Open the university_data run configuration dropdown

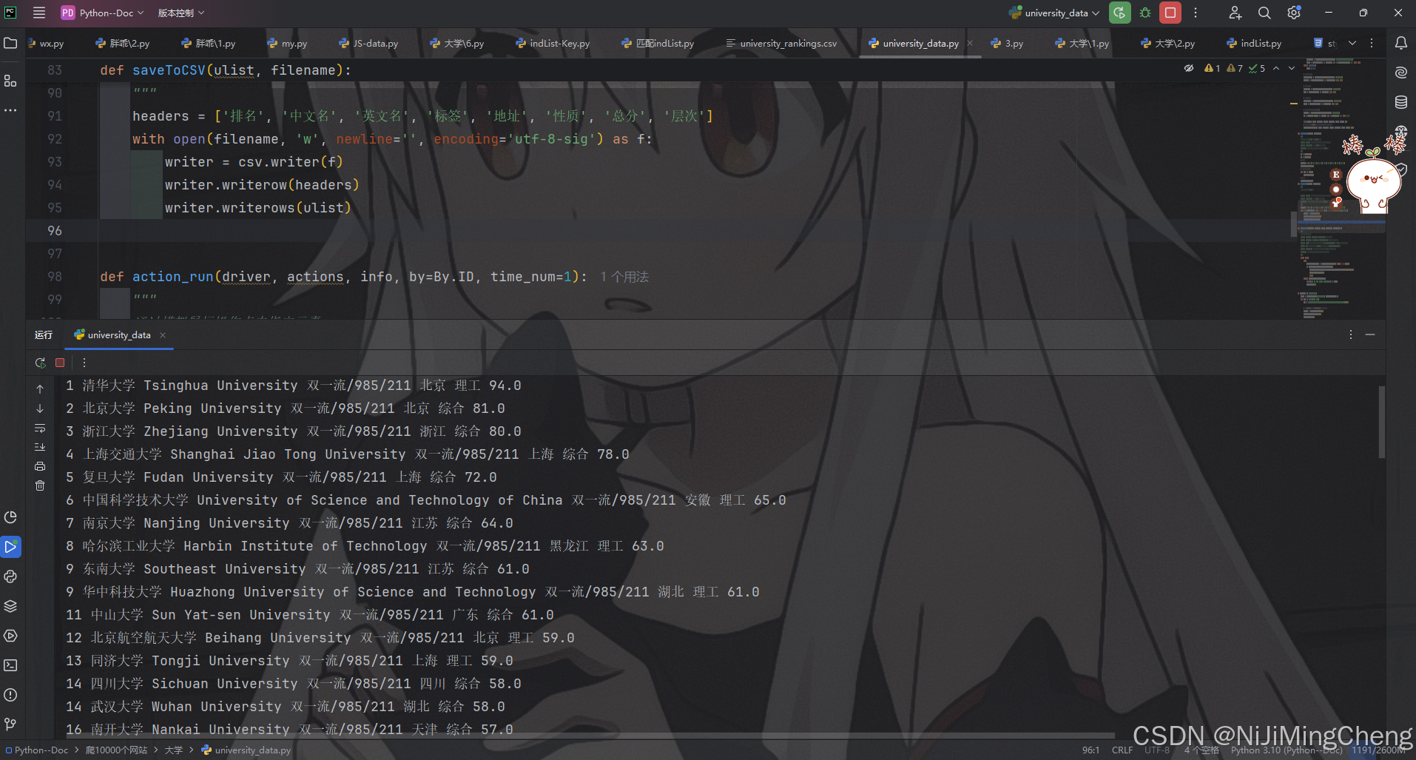coord(1054,13)
